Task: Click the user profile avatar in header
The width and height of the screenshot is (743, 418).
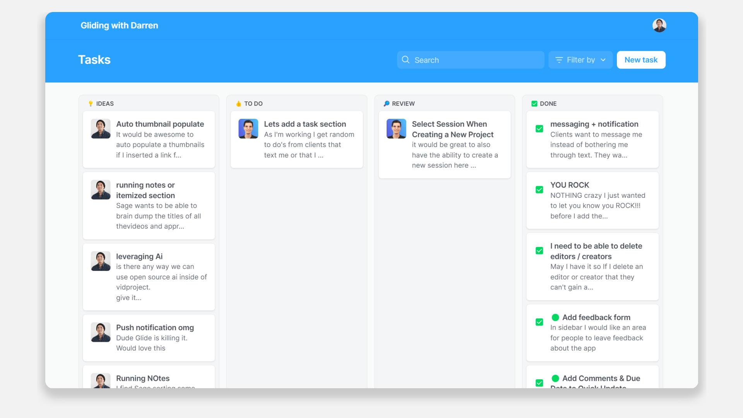Action: (659, 26)
